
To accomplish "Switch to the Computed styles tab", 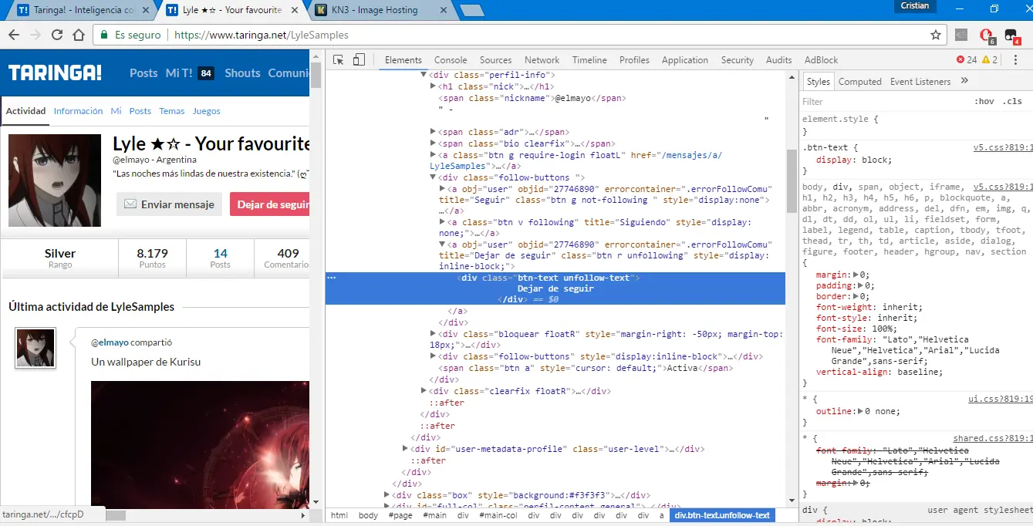I will [859, 81].
